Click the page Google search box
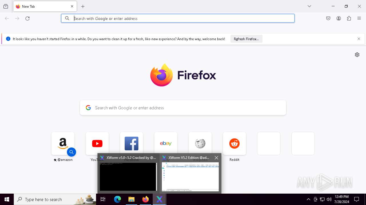This screenshot has height=205, width=366. coord(183,108)
